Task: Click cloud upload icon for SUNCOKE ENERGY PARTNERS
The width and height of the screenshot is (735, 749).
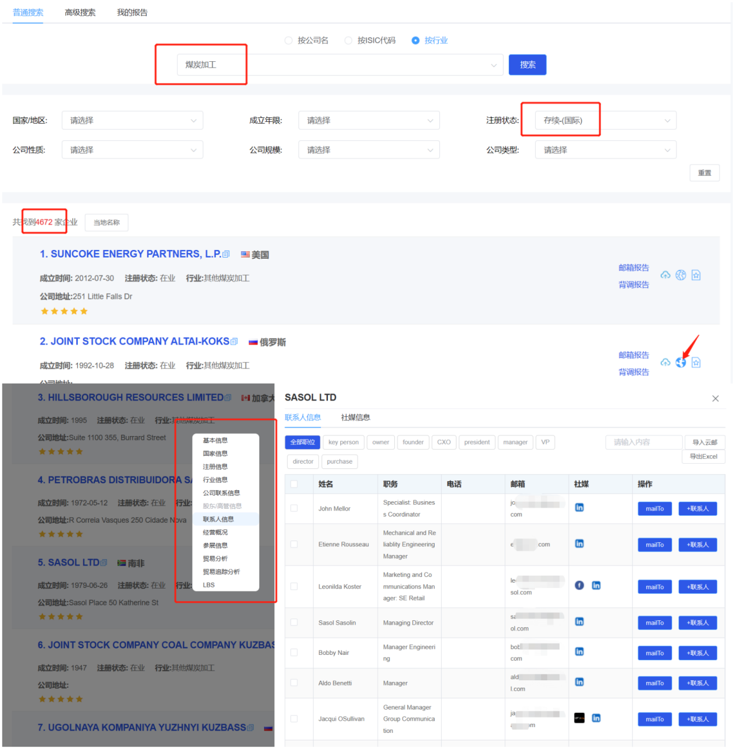Action: click(x=666, y=275)
